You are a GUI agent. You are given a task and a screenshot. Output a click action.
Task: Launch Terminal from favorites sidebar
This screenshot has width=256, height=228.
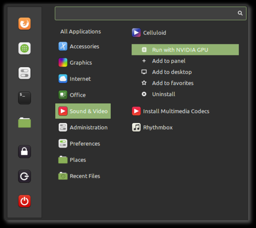tap(24, 98)
